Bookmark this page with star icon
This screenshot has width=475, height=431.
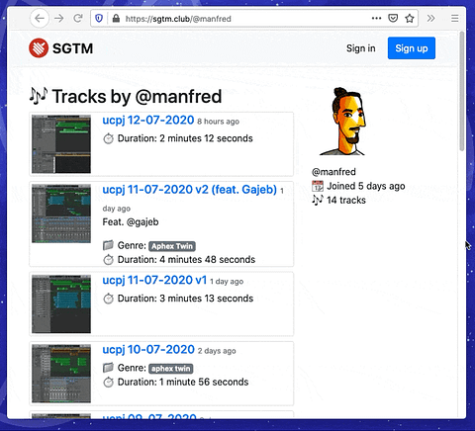click(x=410, y=18)
